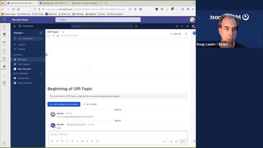Open the Mattermost user avatar menu

point(193,26)
